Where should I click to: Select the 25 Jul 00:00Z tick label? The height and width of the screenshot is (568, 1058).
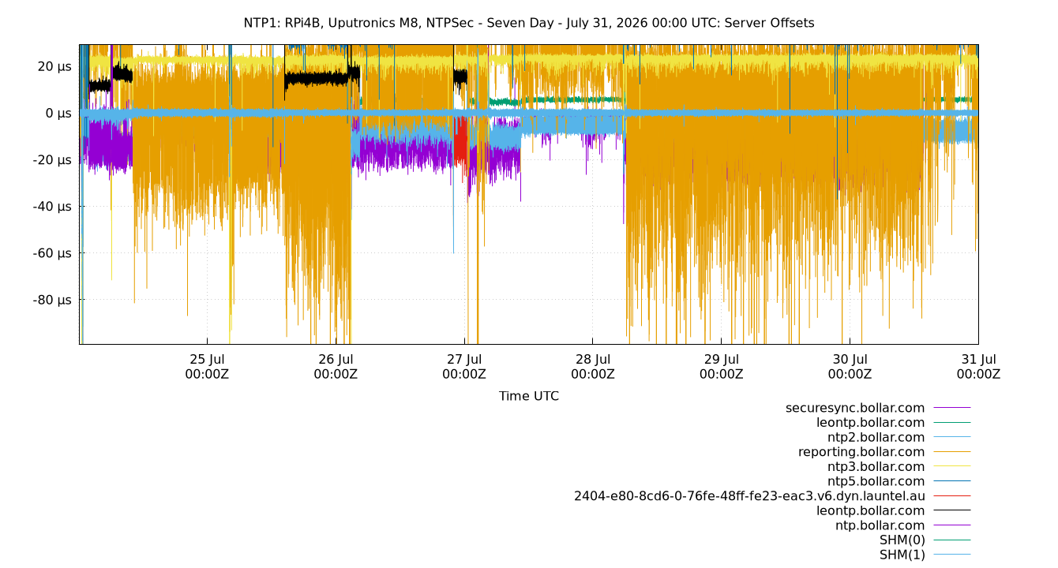coord(207,367)
